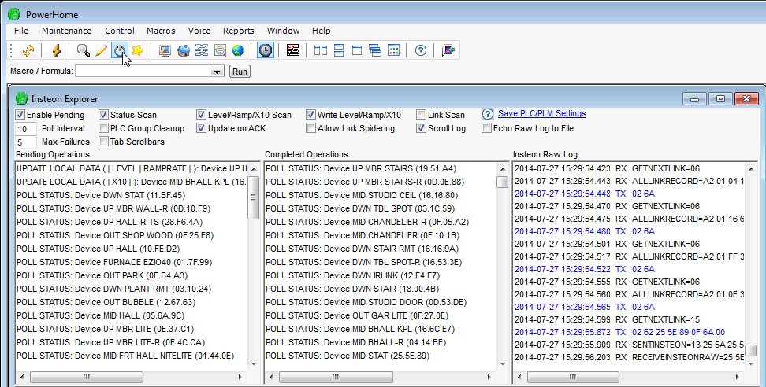766x387 pixels.
Task: Click the blue house toolbar icon
Action: pos(183,50)
